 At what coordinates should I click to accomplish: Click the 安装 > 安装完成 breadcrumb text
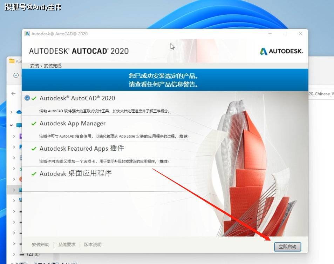pyautogui.click(x=46, y=66)
